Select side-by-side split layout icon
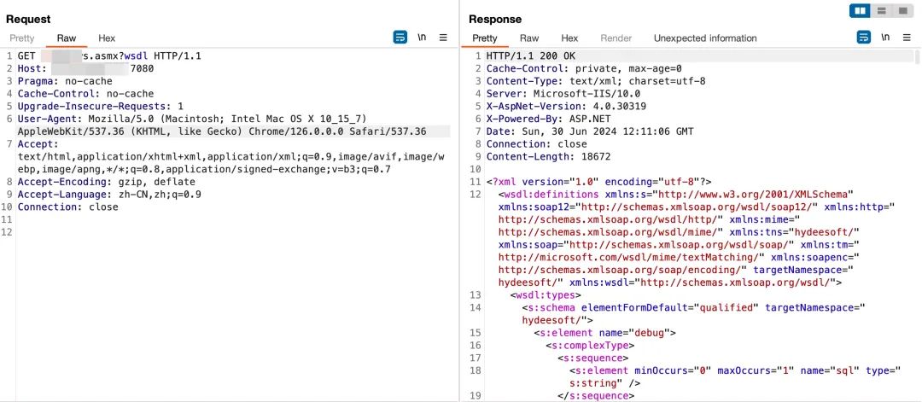This screenshot has height=402, width=922. (x=861, y=10)
